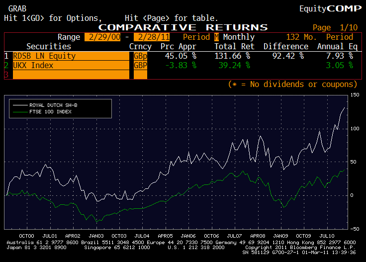Click the no dividends or coupons note
Screen dimensions: 366x262
tap(293, 84)
